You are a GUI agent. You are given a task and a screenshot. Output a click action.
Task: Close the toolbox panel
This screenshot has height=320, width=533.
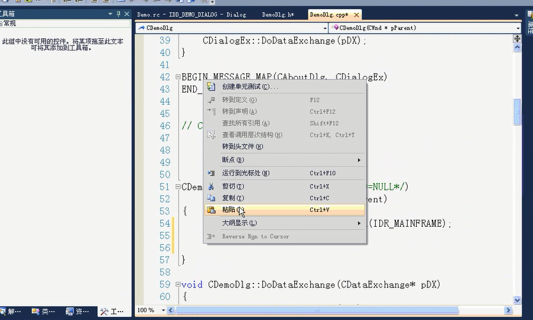coord(127,14)
